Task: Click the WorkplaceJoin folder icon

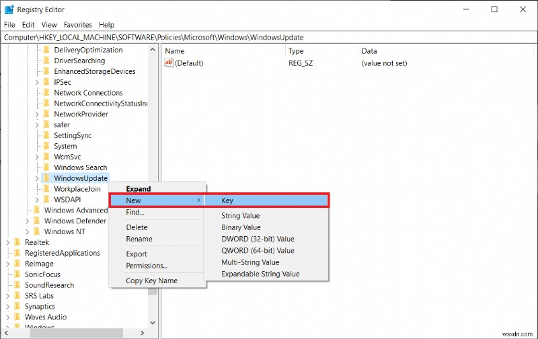Action: click(46, 189)
